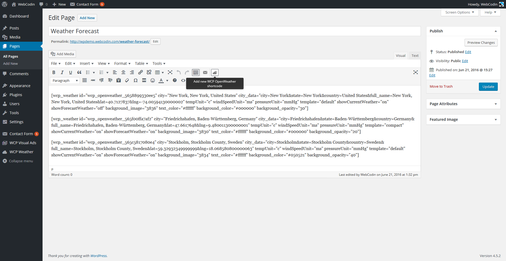Show keyboard shortcuts help icon

click(x=175, y=80)
